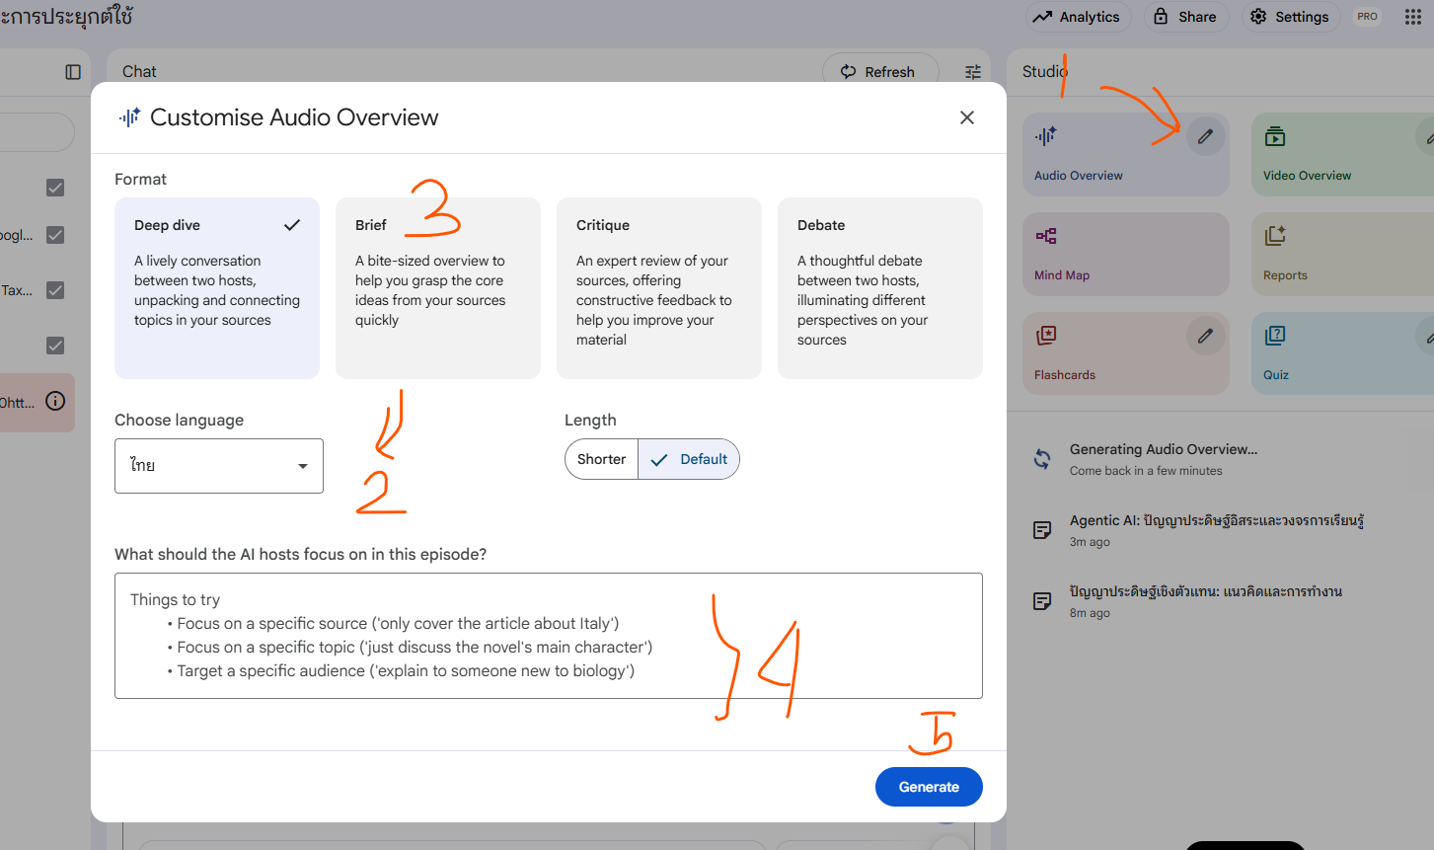Viewport: 1434px width, 850px height.
Task: Click the Share button
Action: (1185, 17)
